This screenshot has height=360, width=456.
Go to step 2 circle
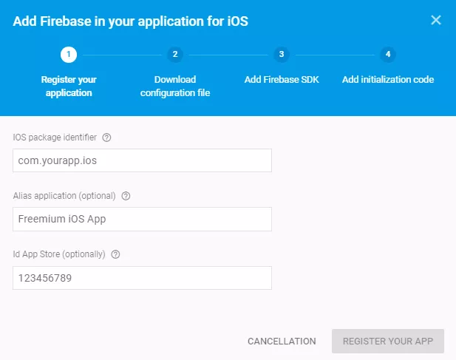tap(175, 55)
